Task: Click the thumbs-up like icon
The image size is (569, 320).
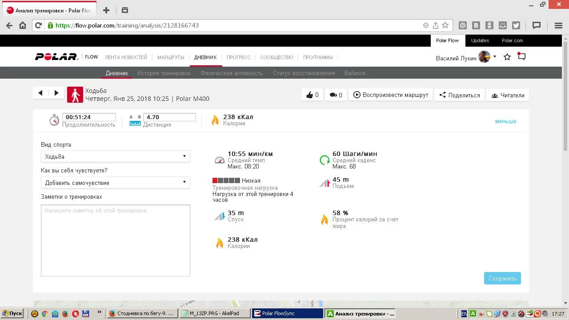Action: (x=309, y=95)
